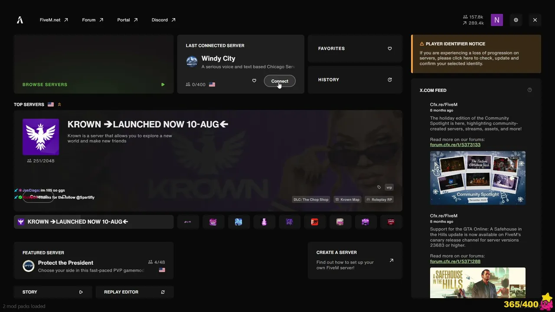Open the forum.cfx.re/t/5373133 link
This screenshot has width=555, height=312.
(455, 145)
